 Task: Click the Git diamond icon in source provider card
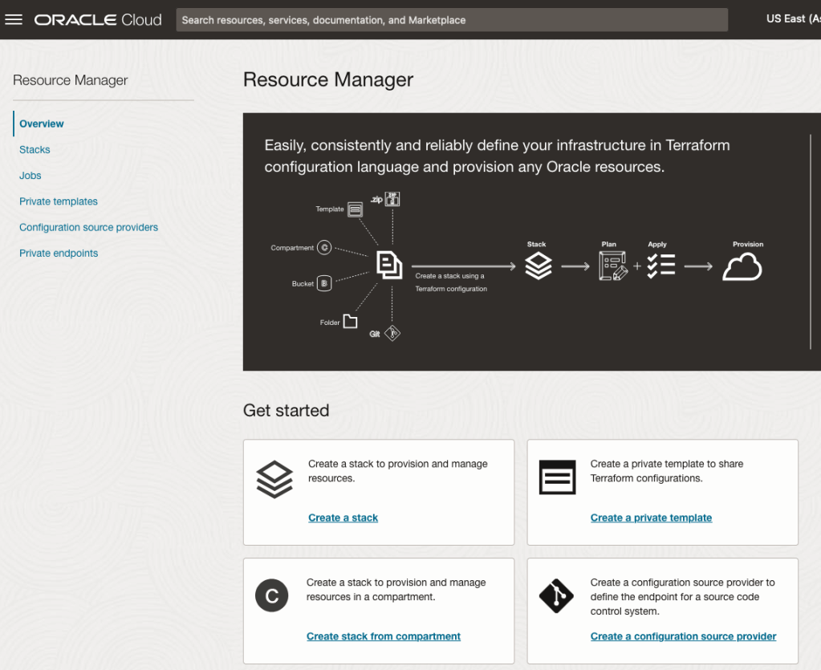[x=556, y=596]
